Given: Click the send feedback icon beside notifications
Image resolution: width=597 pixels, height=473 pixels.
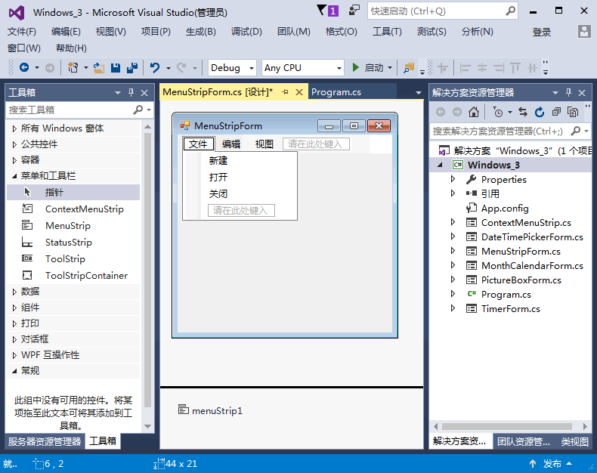Looking at the screenshot, I should tap(354, 11).
